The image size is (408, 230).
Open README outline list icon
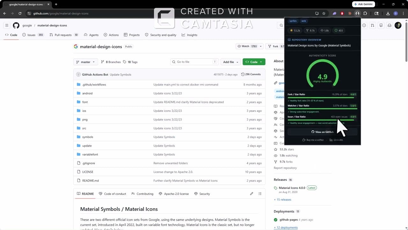[260, 194]
